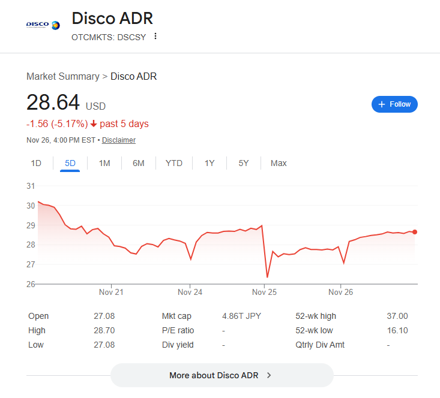Image resolution: width=440 pixels, height=398 pixels.
Task: Click the 52-wk high value 37.00
Action: (397, 316)
